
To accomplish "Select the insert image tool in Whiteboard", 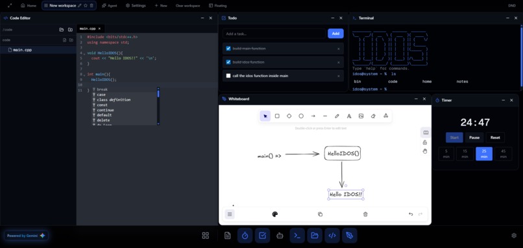I will 361,116.
